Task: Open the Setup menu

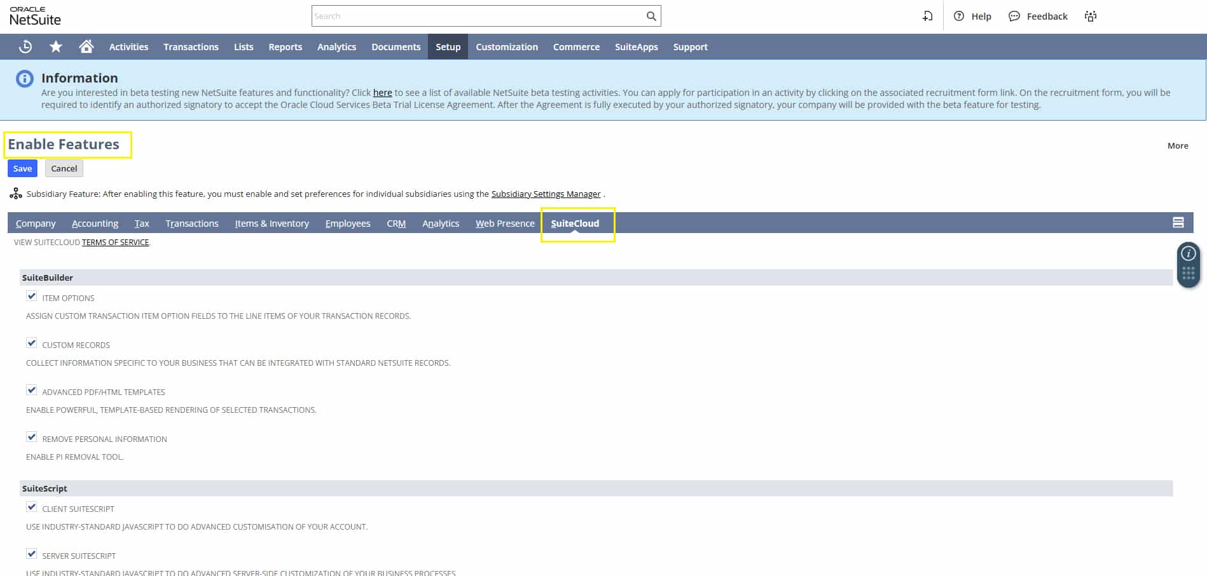Action: [448, 47]
